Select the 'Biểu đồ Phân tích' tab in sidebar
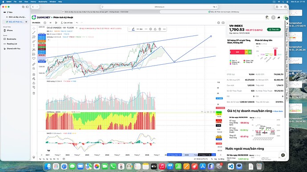307x172 pixels. pyautogui.click(x=16, y=22)
